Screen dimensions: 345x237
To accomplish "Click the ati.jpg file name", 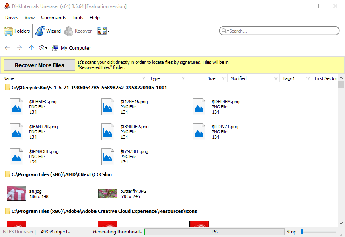I will coord(35,191).
